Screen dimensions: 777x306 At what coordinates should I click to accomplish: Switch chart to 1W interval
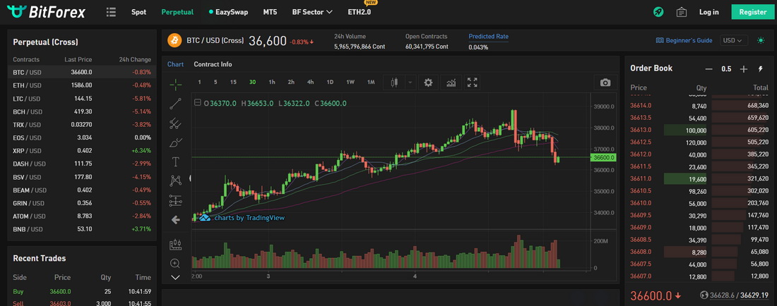click(x=350, y=82)
